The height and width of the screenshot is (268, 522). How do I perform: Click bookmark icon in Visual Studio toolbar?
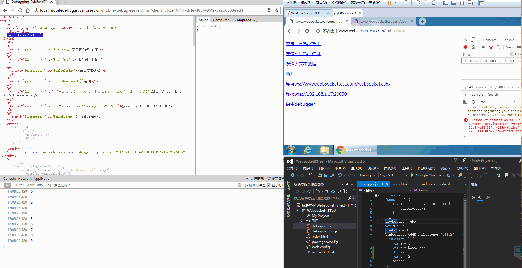pyautogui.click(x=507, y=175)
